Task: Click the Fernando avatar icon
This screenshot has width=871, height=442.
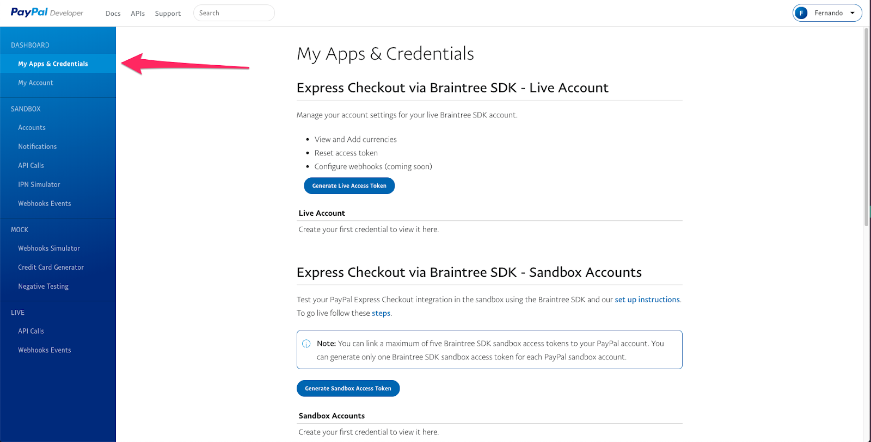Action: [801, 13]
